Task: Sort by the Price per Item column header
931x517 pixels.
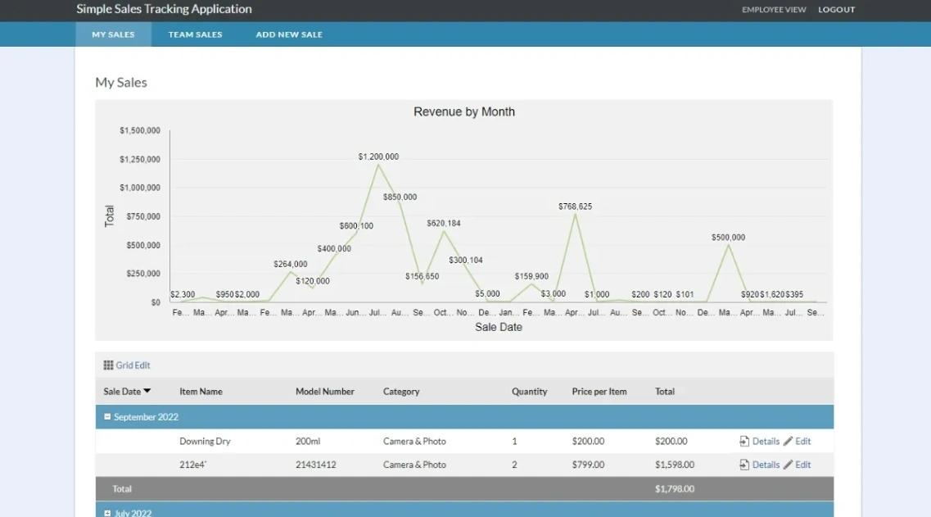Action: pos(599,392)
